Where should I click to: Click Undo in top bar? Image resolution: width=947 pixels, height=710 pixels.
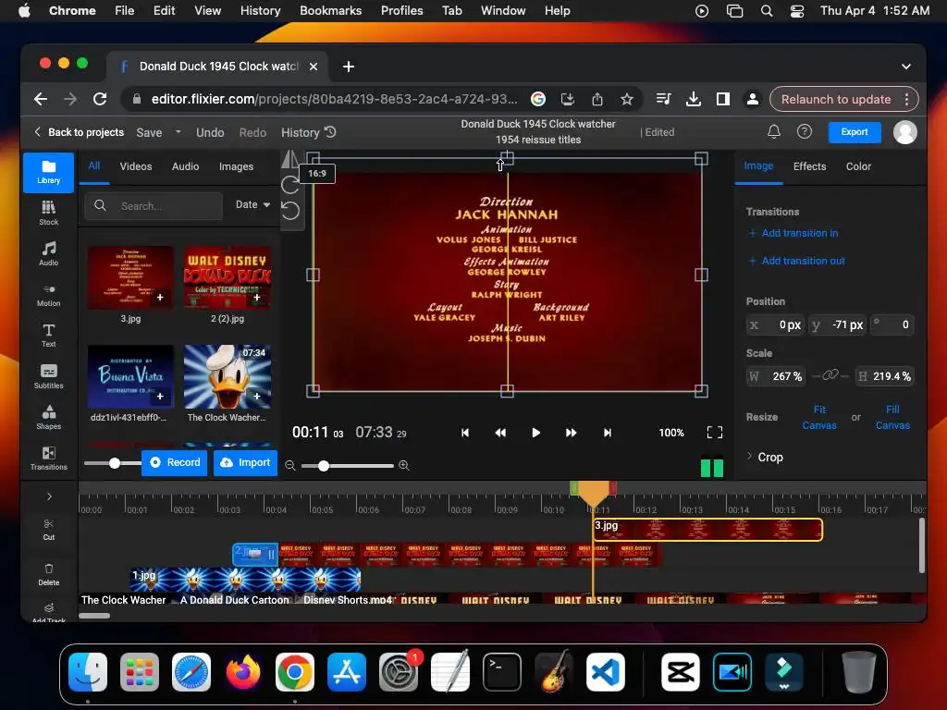[210, 132]
